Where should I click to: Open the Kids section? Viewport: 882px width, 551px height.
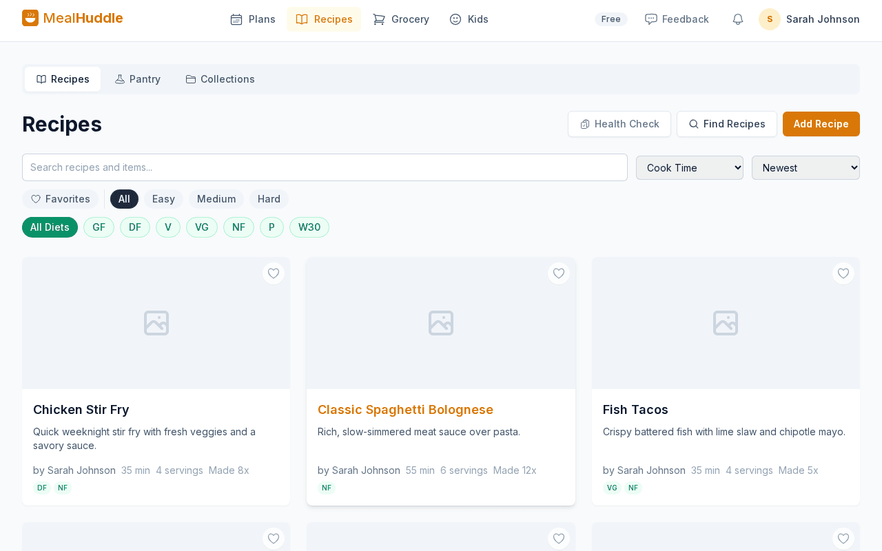(x=469, y=19)
